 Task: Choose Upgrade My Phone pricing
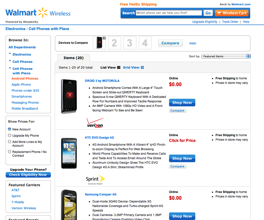10,135
